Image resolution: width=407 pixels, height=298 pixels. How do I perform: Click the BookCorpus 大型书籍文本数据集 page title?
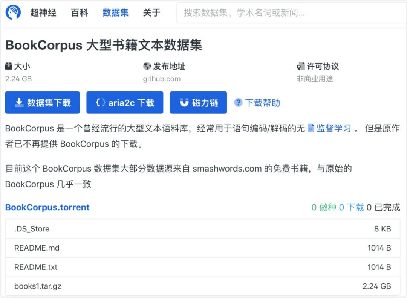tap(104, 45)
